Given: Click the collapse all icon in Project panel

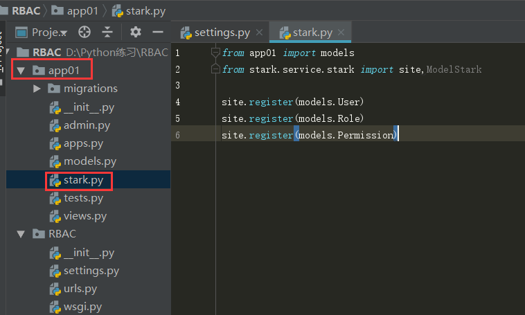Looking at the screenshot, I should 107,32.
